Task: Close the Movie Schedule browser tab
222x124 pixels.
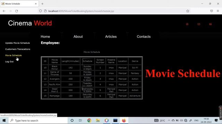Action: (x=36, y=4)
